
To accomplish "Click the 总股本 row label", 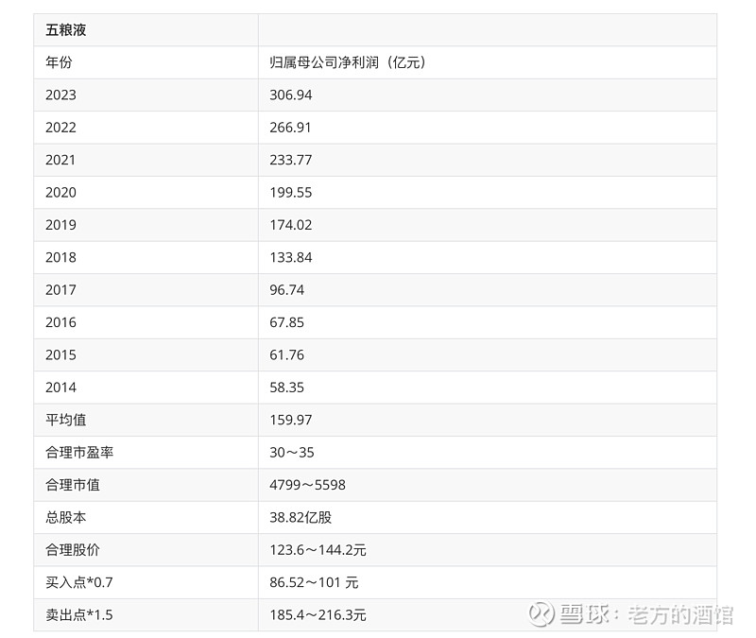I will [x=66, y=517].
